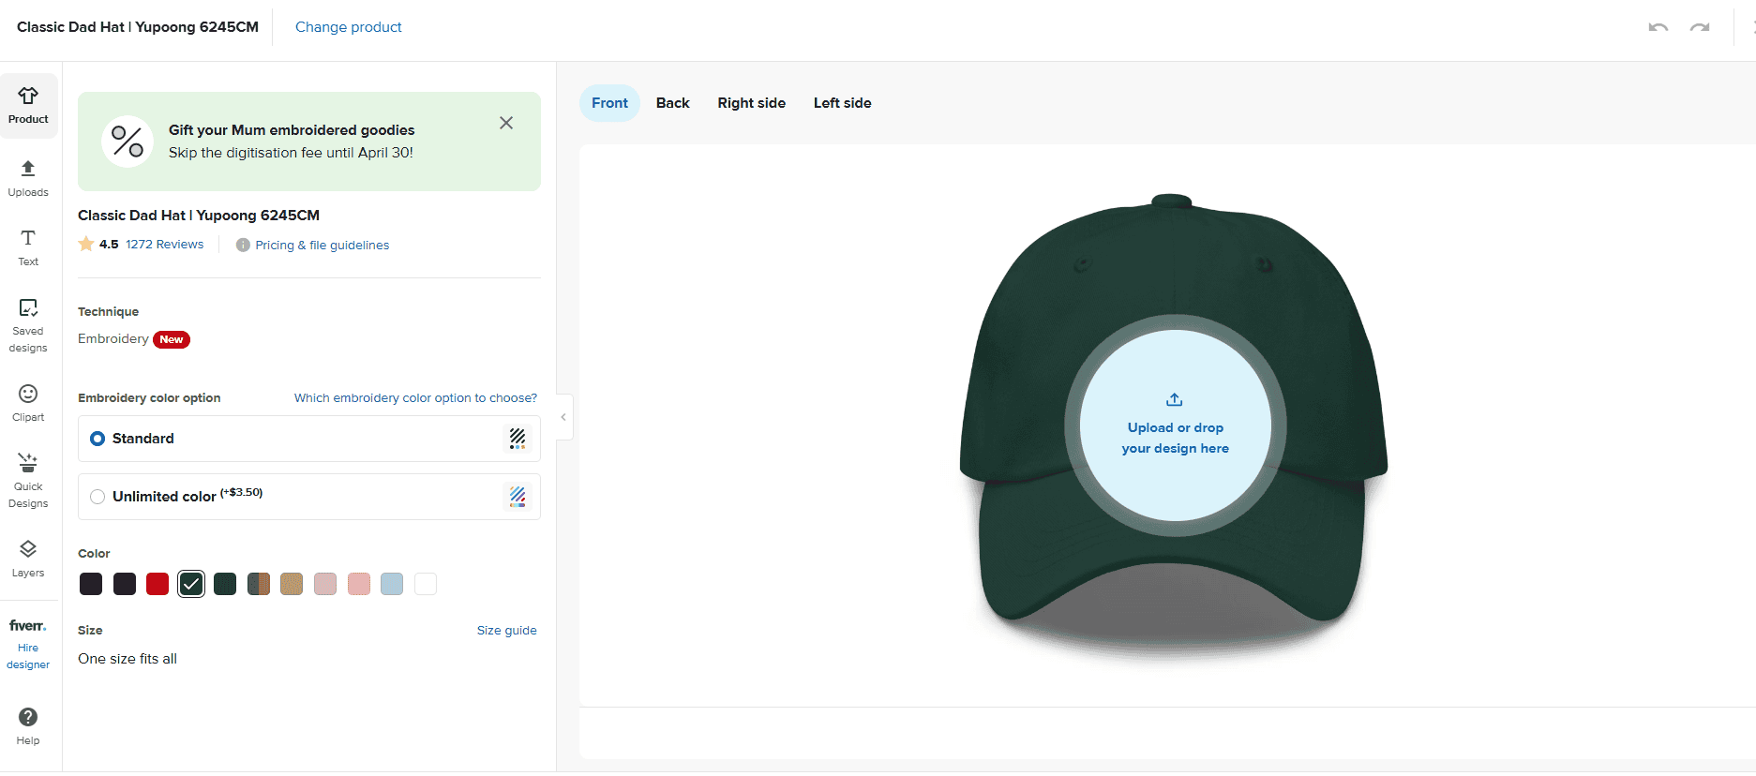Image resolution: width=1756 pixels, height=776 pixels.
Task: Open the Clipart library
Action: point(28,403)
